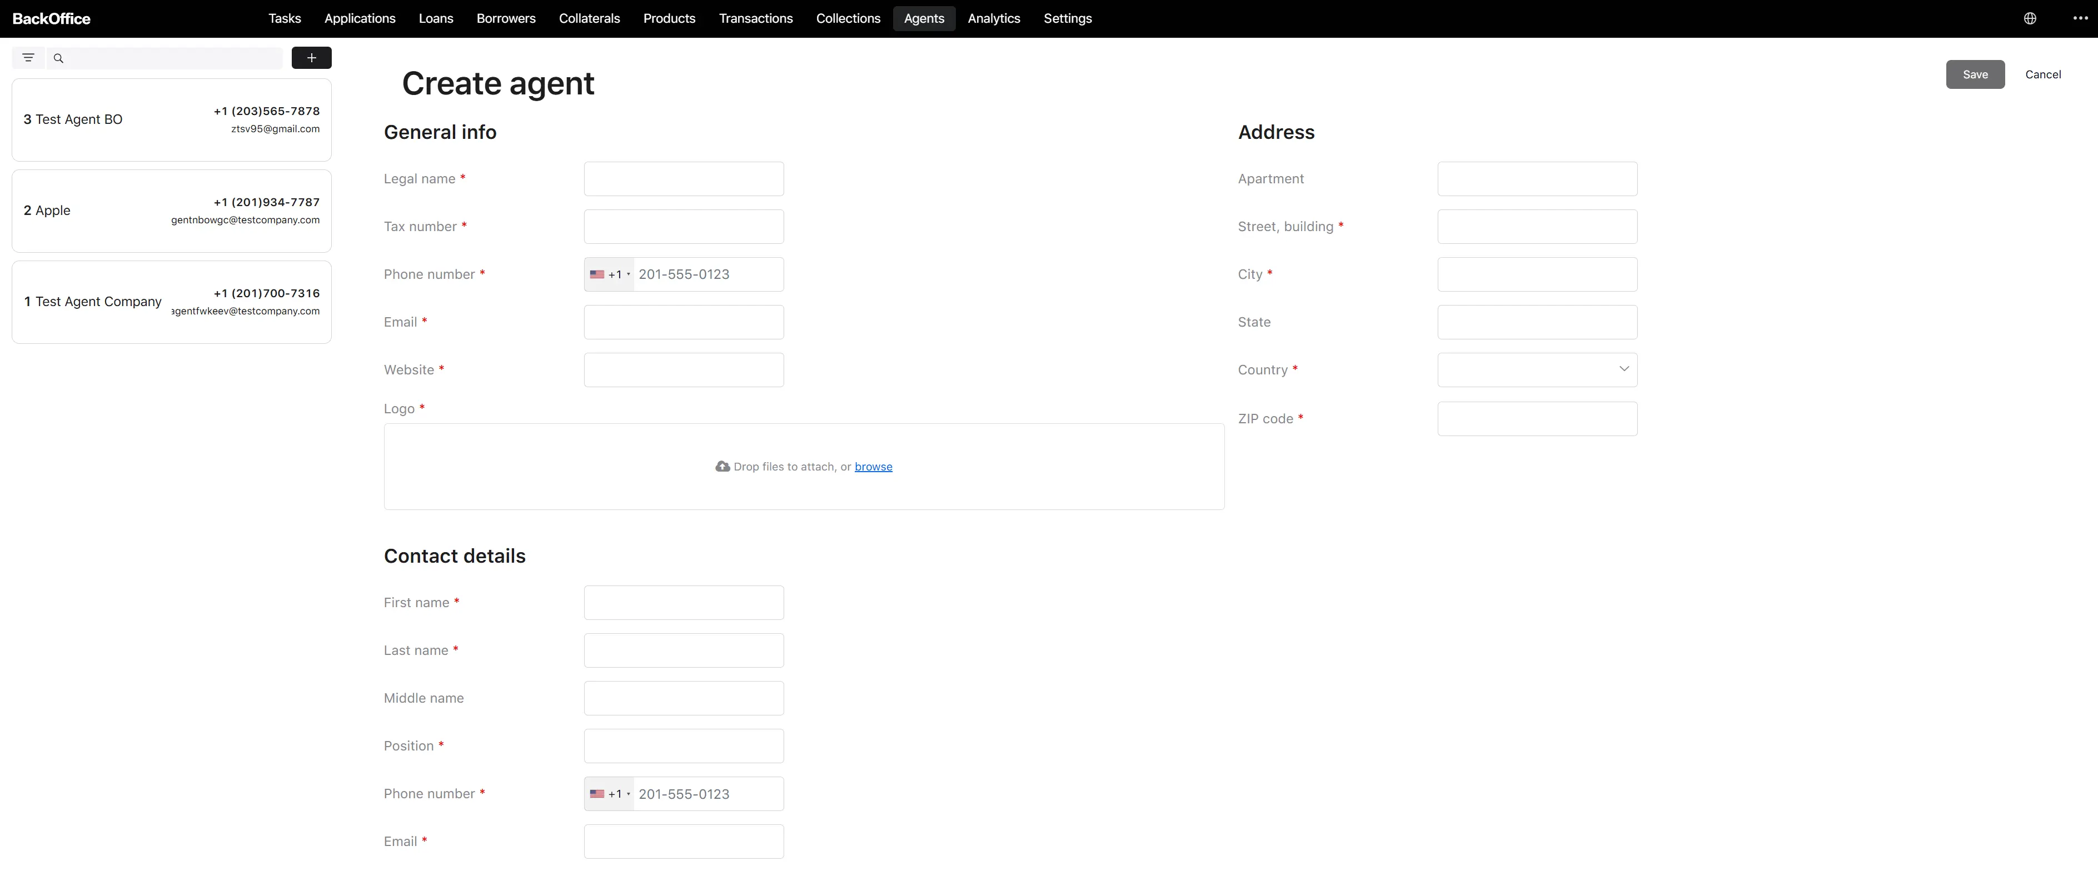Click the Tax number field
Screen dimensions: 2098x876
click(x=684, y=226)
